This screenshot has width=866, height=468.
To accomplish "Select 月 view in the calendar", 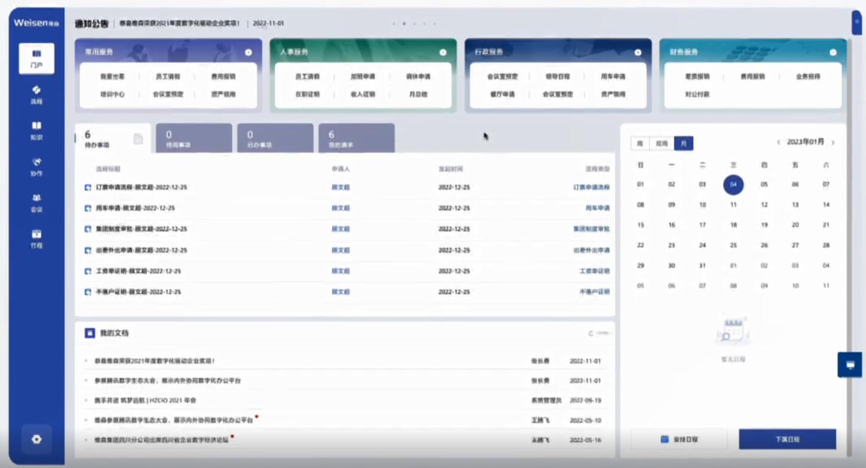I will coord(684,143).
